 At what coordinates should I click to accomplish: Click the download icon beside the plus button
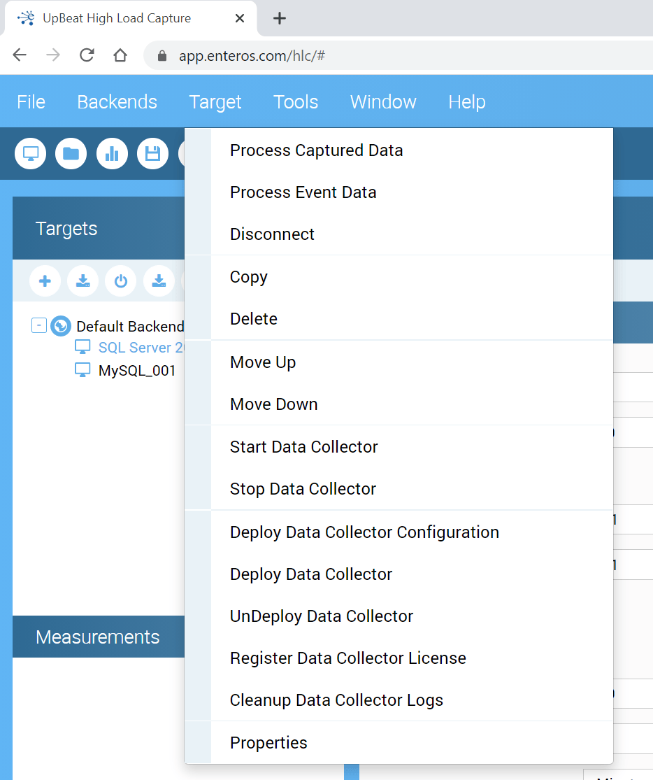pyautogui.click(x=82, y=281)
